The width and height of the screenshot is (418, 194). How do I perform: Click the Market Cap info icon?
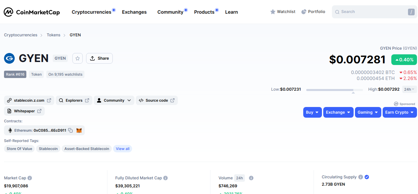(x=30, y=178)
